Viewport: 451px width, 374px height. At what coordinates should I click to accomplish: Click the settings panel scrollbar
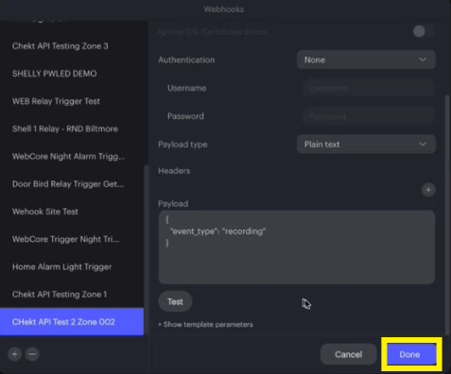coord(447,215)
